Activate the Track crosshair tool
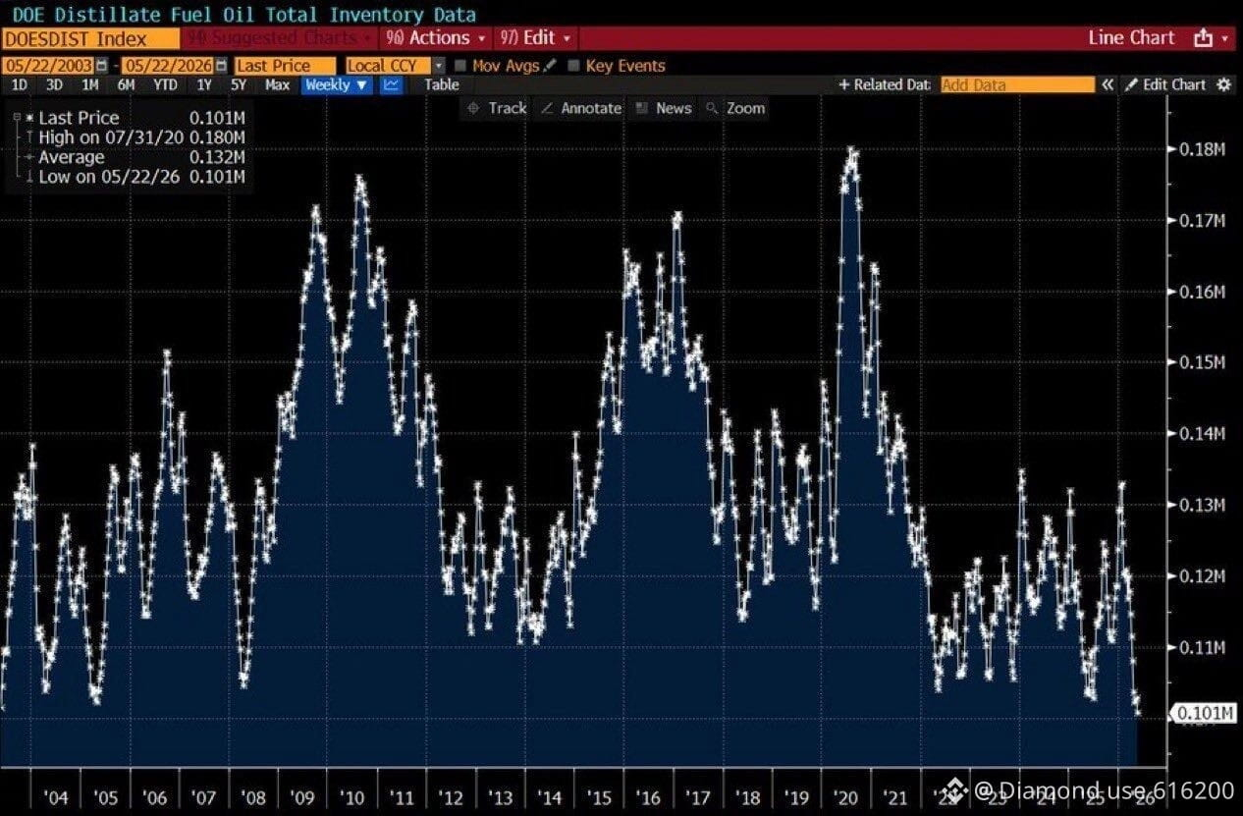 tap(497, 108)
